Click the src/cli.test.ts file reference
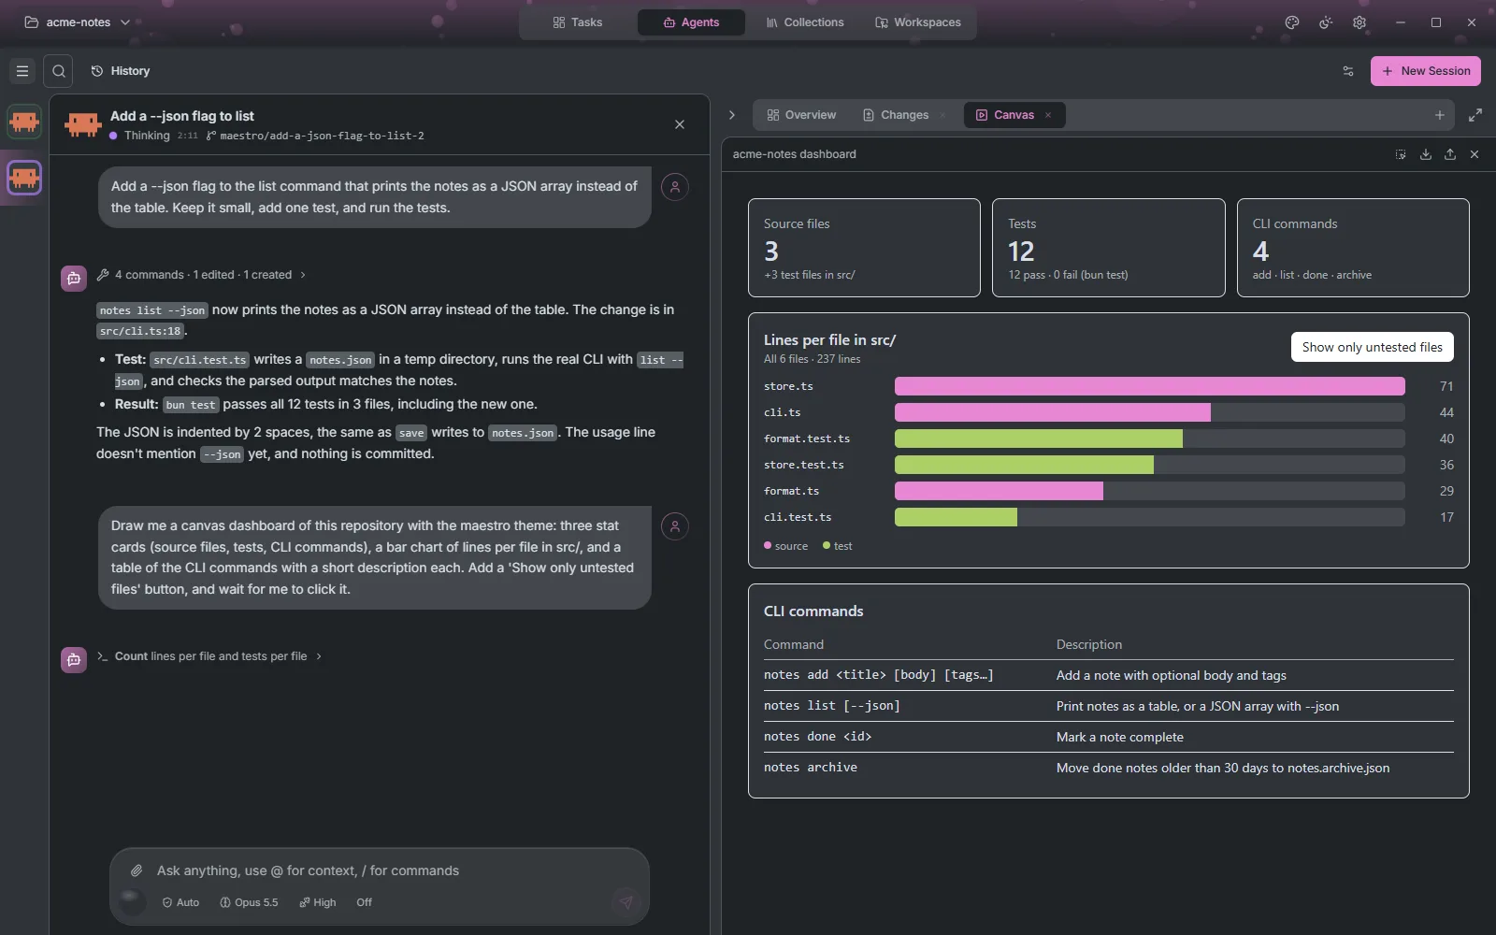The image size is (1496, 935). pyautogui.click(x=199, y=360)
